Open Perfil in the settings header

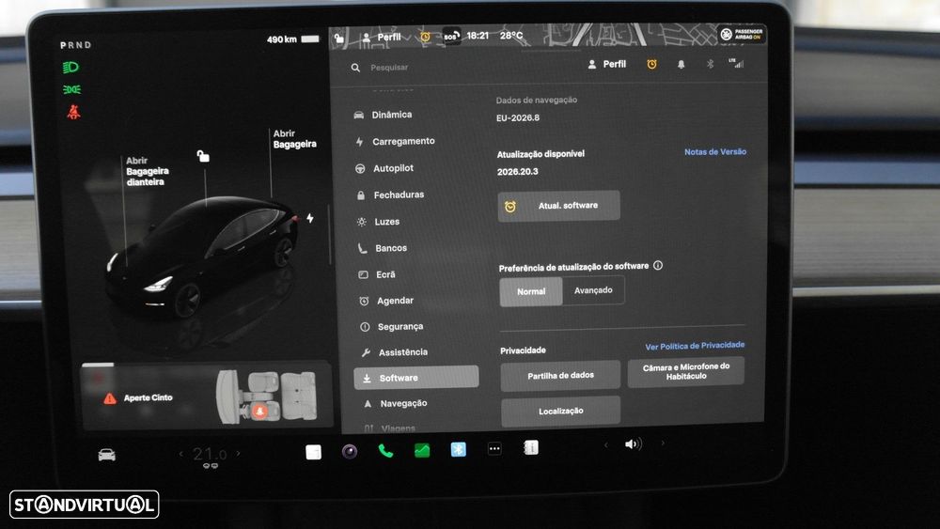click(606, 64)
